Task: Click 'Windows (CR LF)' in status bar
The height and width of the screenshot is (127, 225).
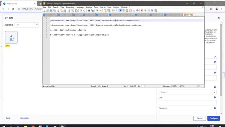Action: coord(169,86)
